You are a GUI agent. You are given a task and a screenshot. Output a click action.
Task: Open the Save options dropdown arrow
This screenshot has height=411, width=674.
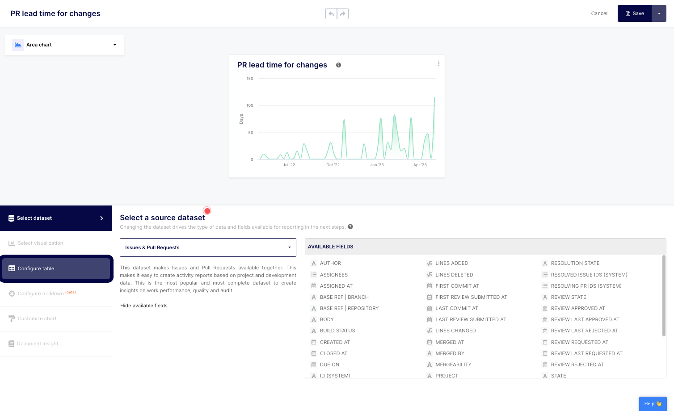click(x=659, y=13)
